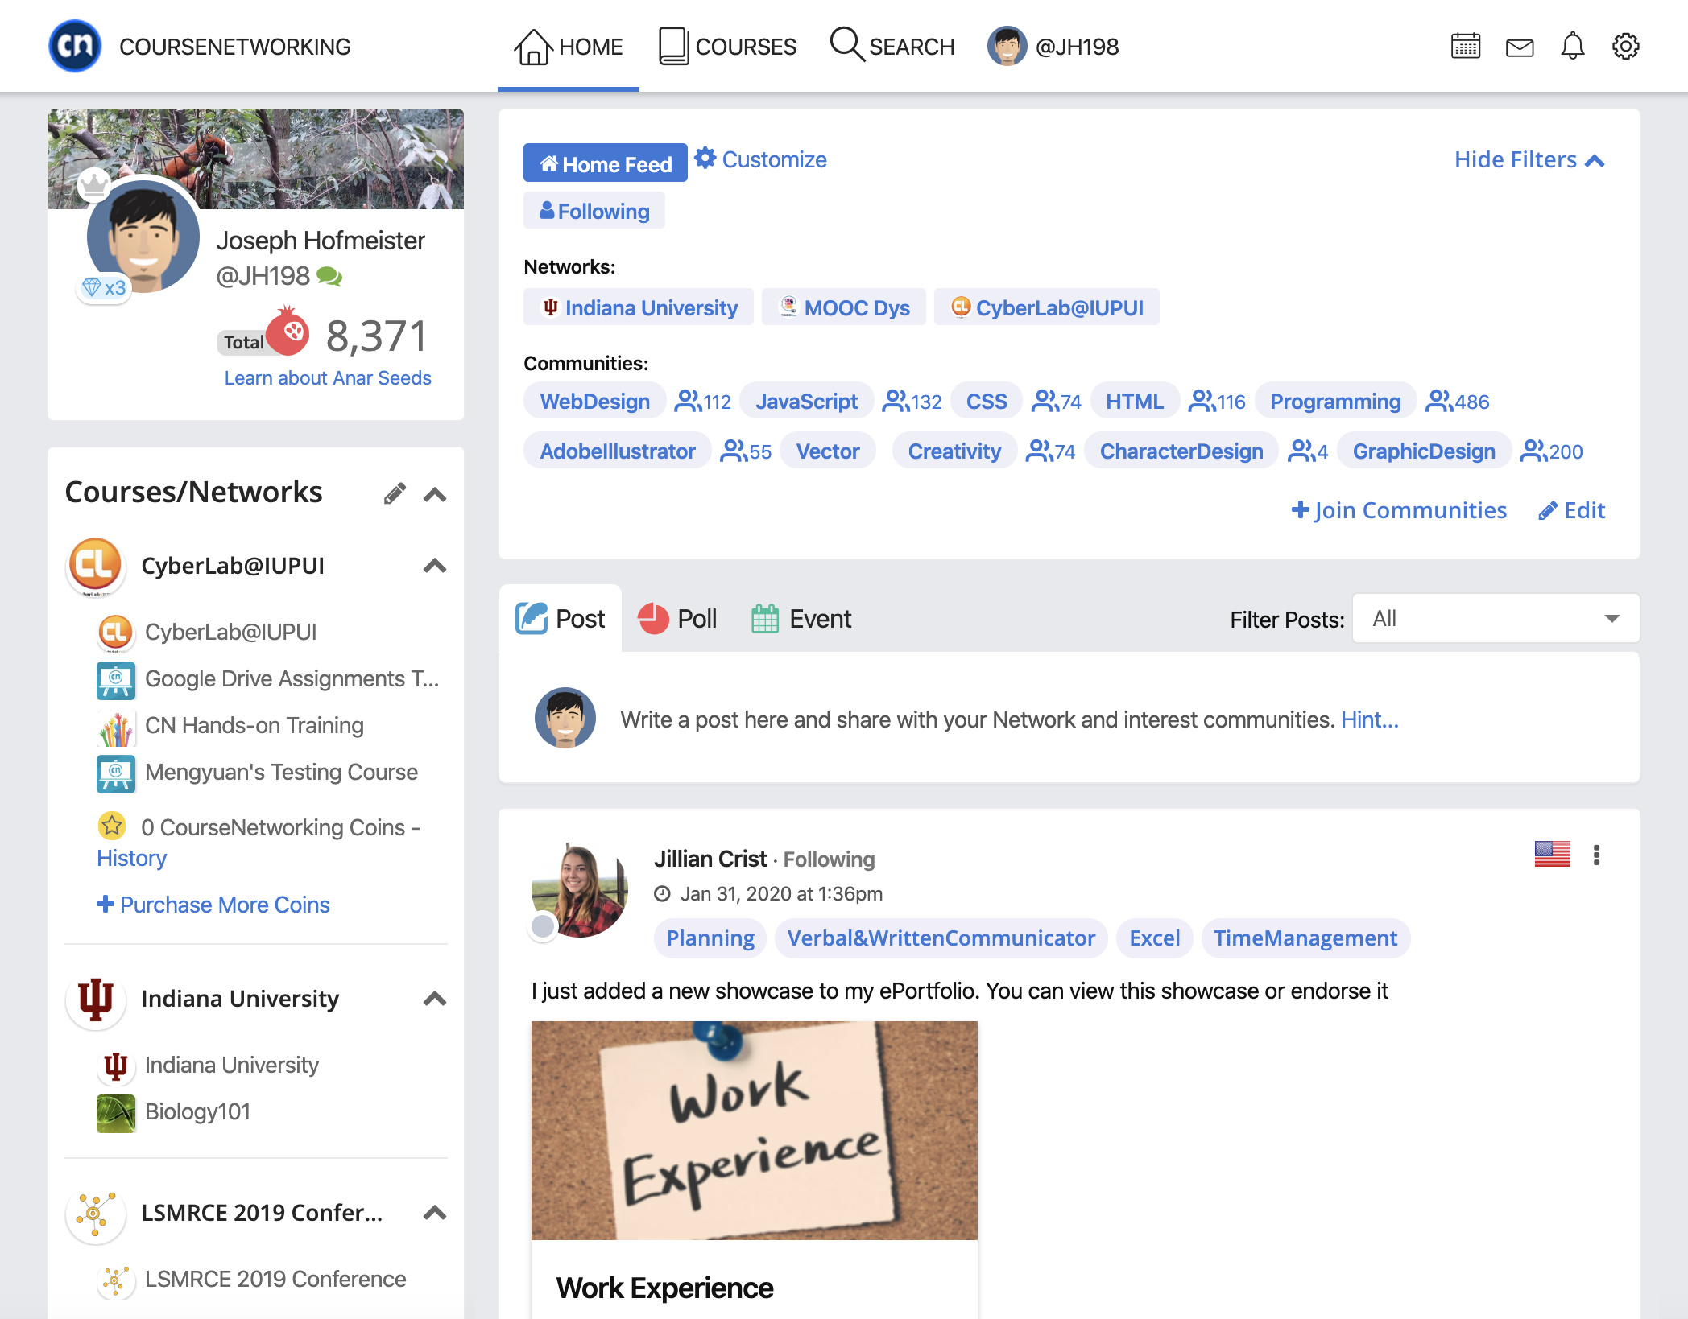Image resolution: width=1688 pixels, height=1319 pixels.
Task: Click the TimeManagement tag on post
Action: click(1305, 938)
